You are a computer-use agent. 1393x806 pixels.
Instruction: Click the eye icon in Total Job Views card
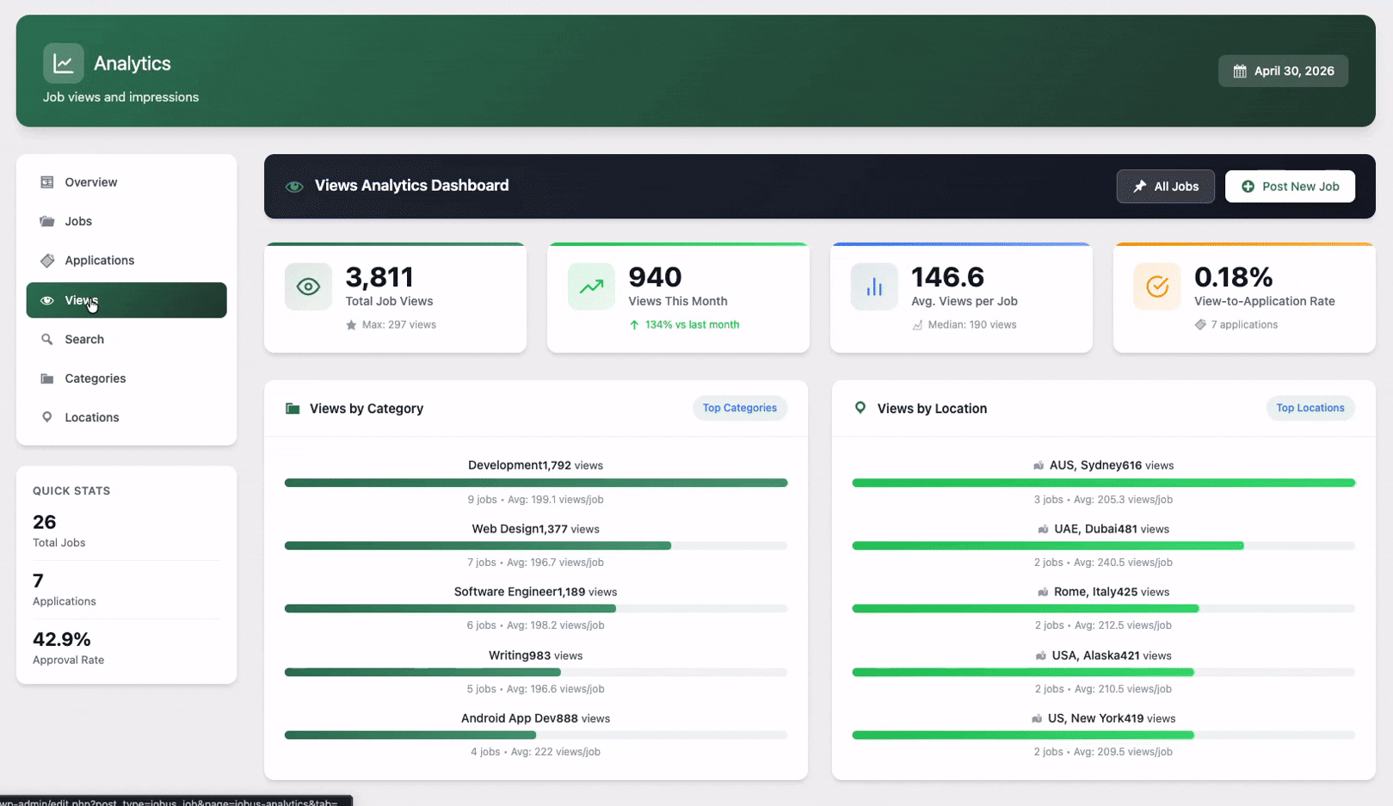tap(308, 286)
